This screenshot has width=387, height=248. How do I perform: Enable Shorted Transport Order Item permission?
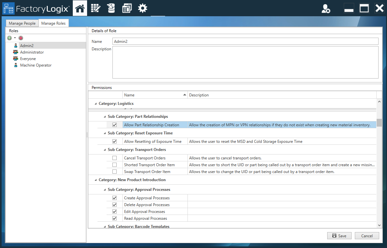pyautogui.click(x=114, y=165)
